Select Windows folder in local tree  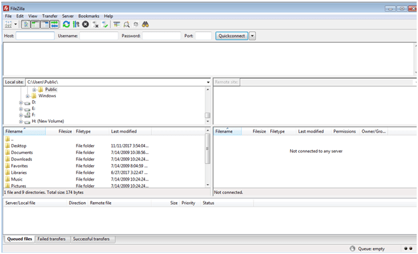tap(47, 96)
